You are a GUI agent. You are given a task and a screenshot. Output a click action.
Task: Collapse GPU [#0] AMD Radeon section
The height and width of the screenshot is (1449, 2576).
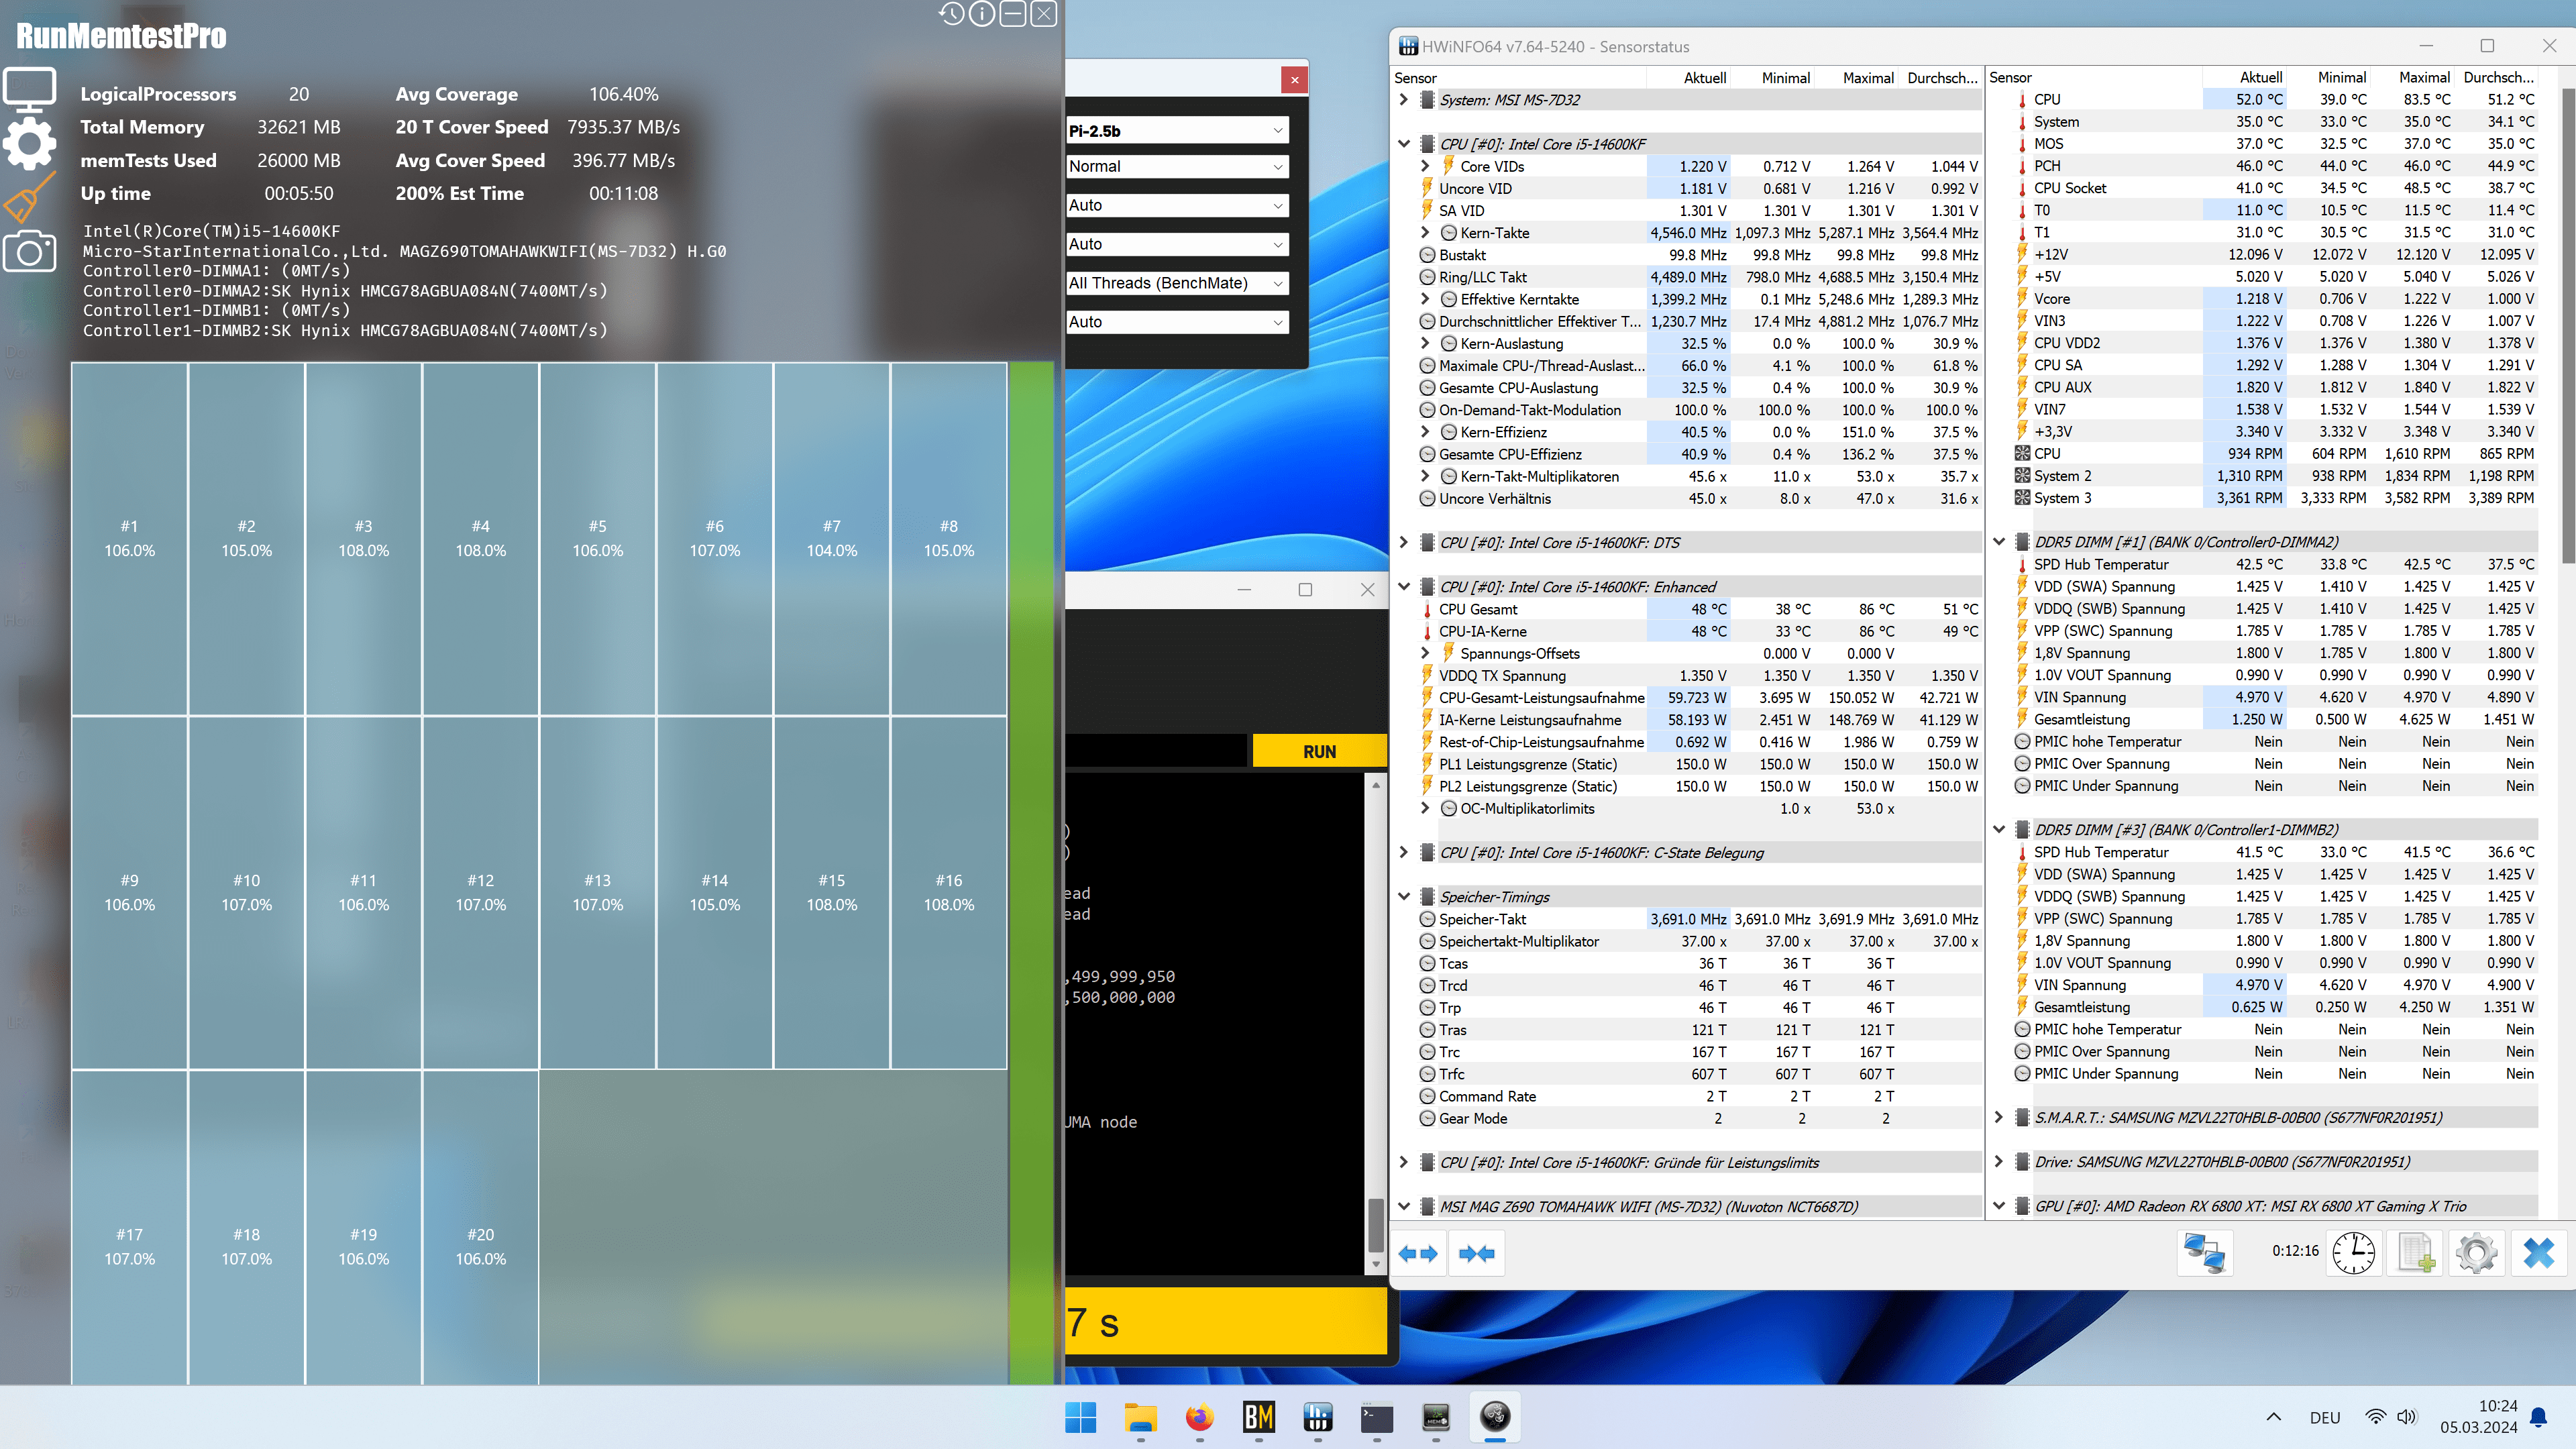1999,1206
